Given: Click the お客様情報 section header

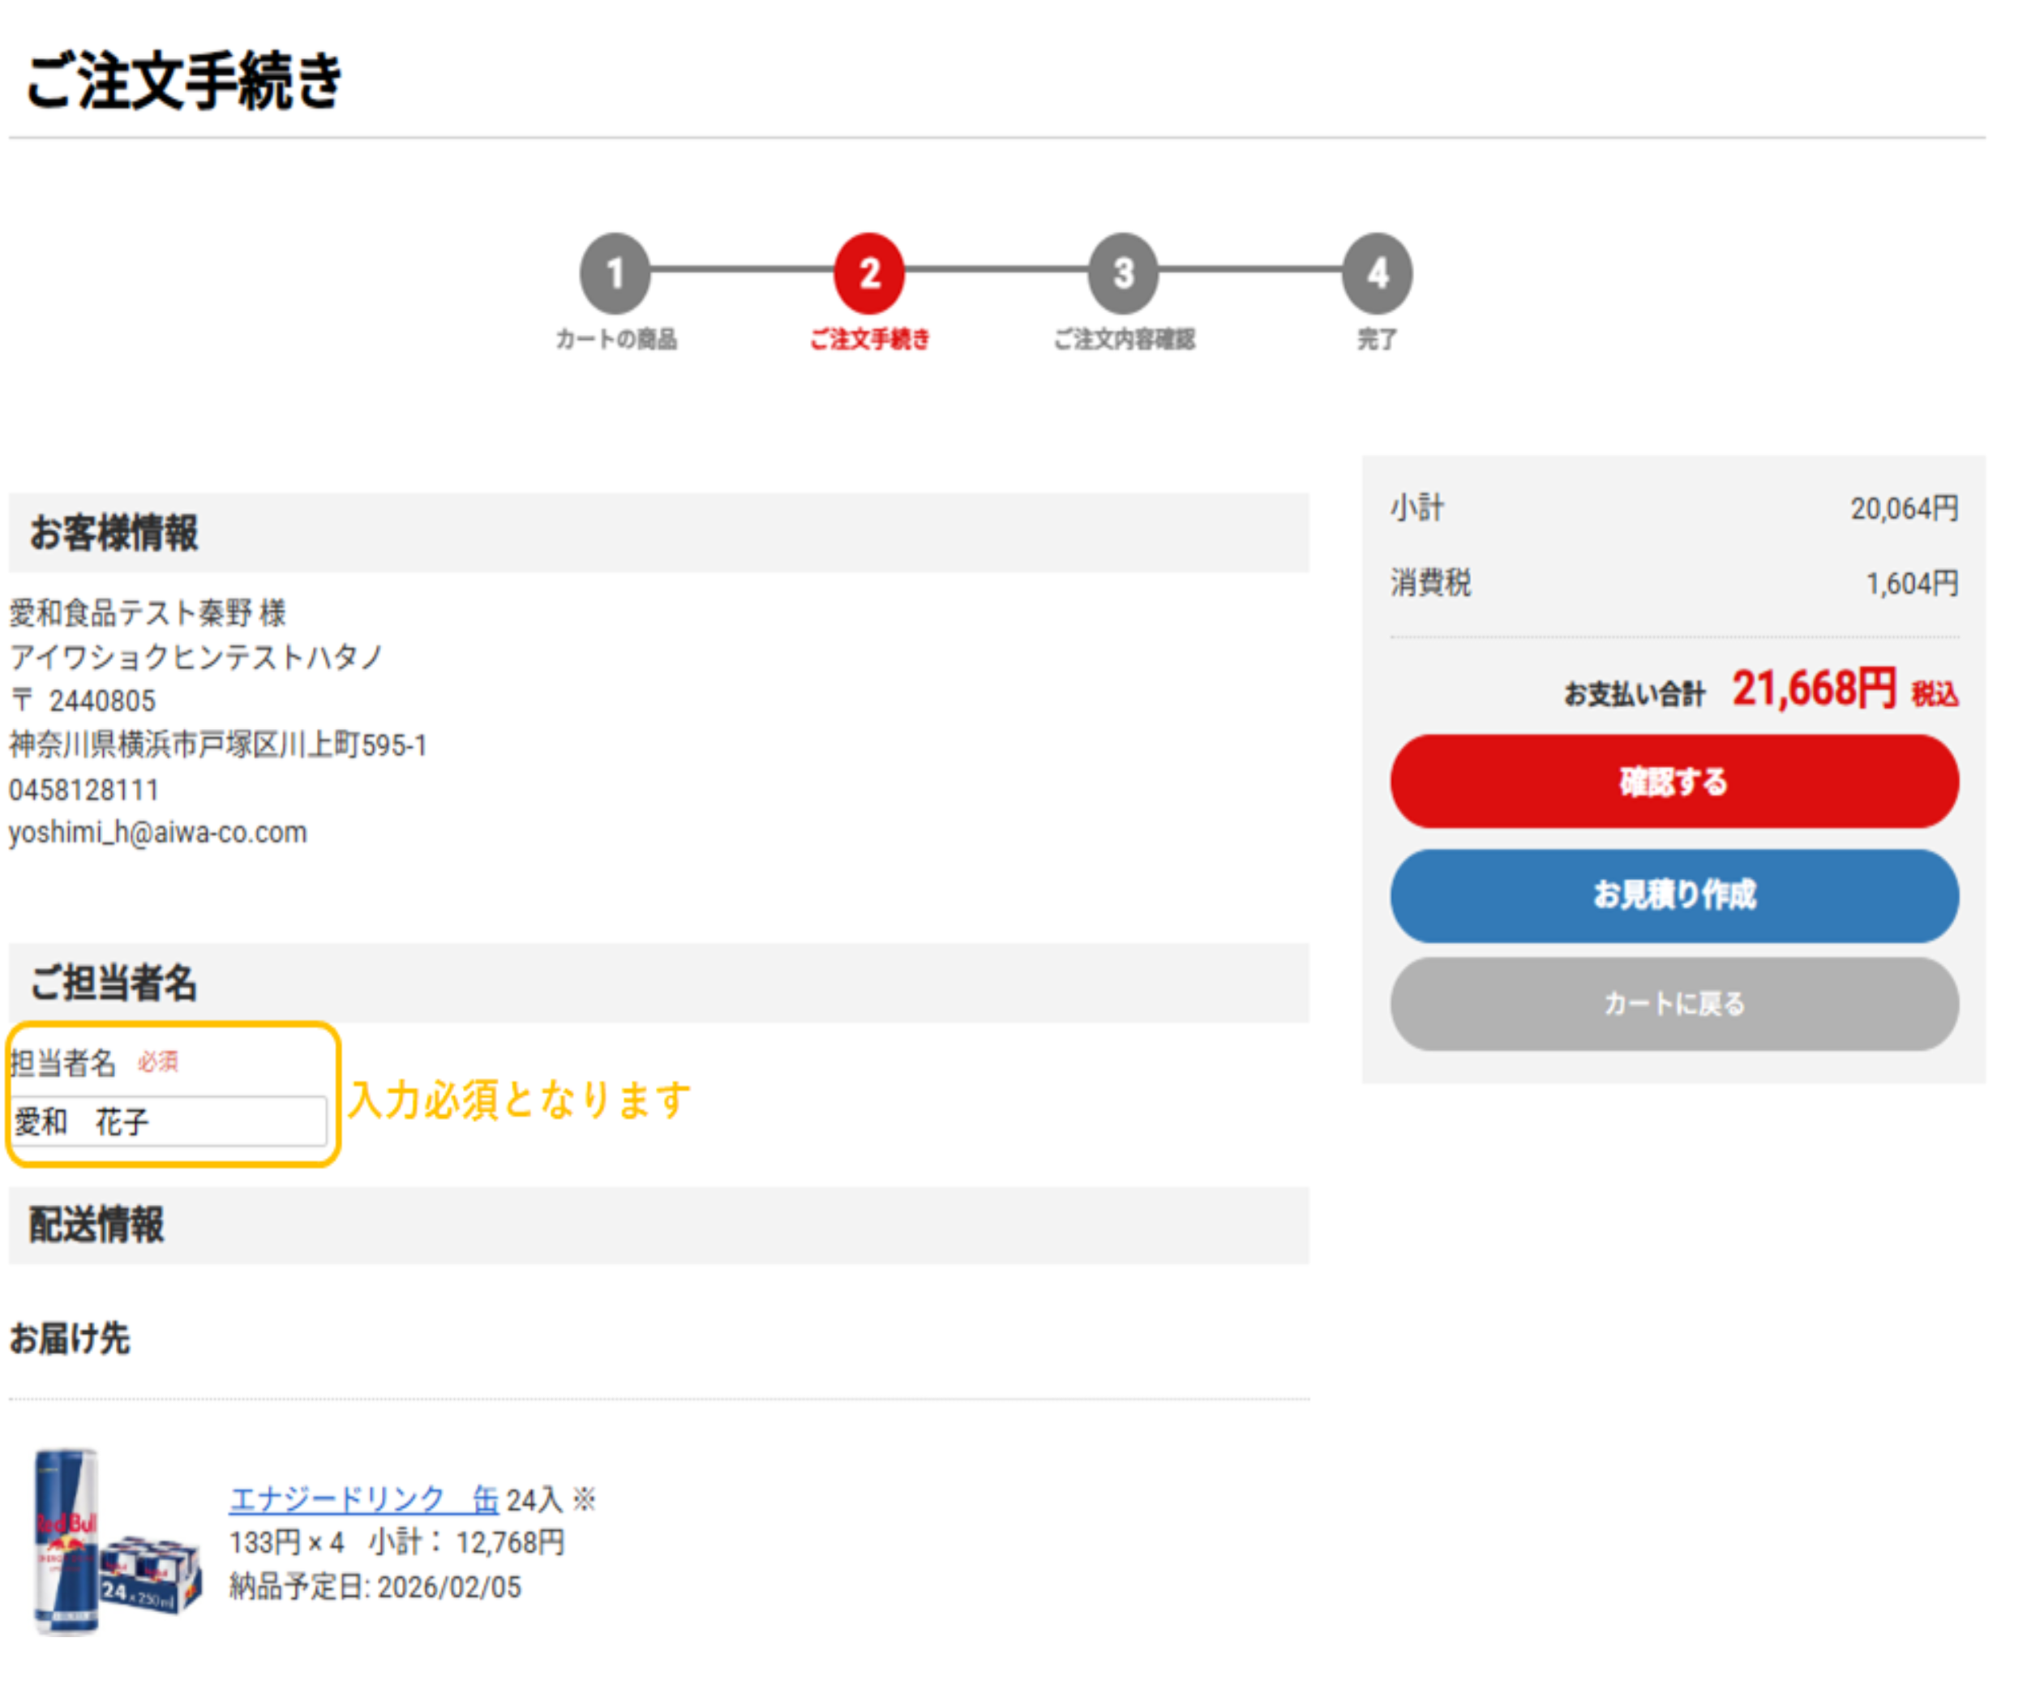Looking at the screenshot, I should (114, 533).
